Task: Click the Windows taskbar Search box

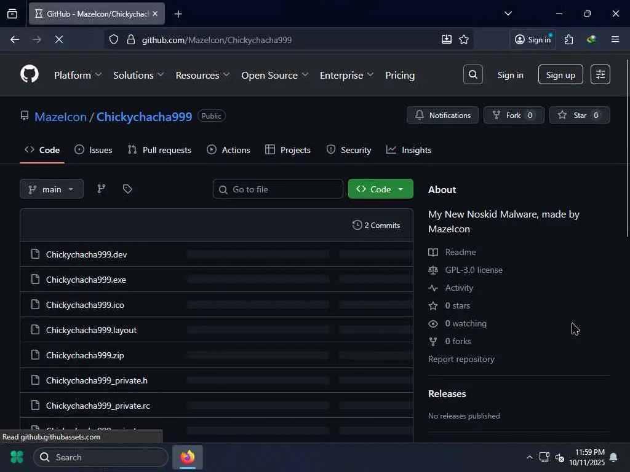Action: (x=100, y=457)
